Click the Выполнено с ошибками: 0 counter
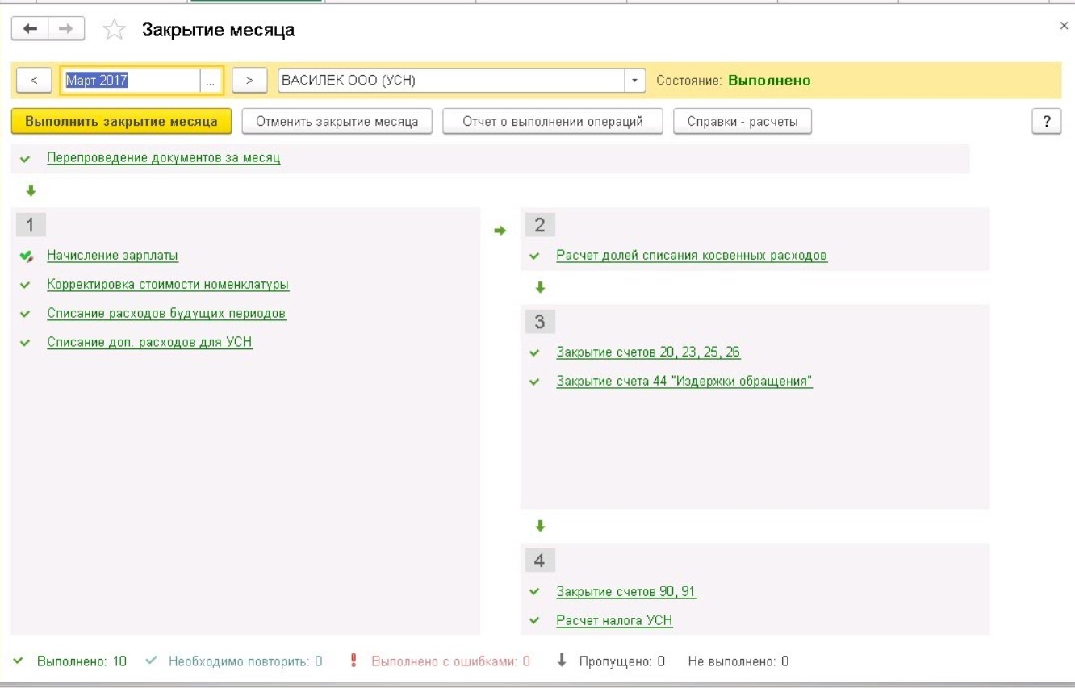Screen dimensions: 1075x688 click(450, 661)
